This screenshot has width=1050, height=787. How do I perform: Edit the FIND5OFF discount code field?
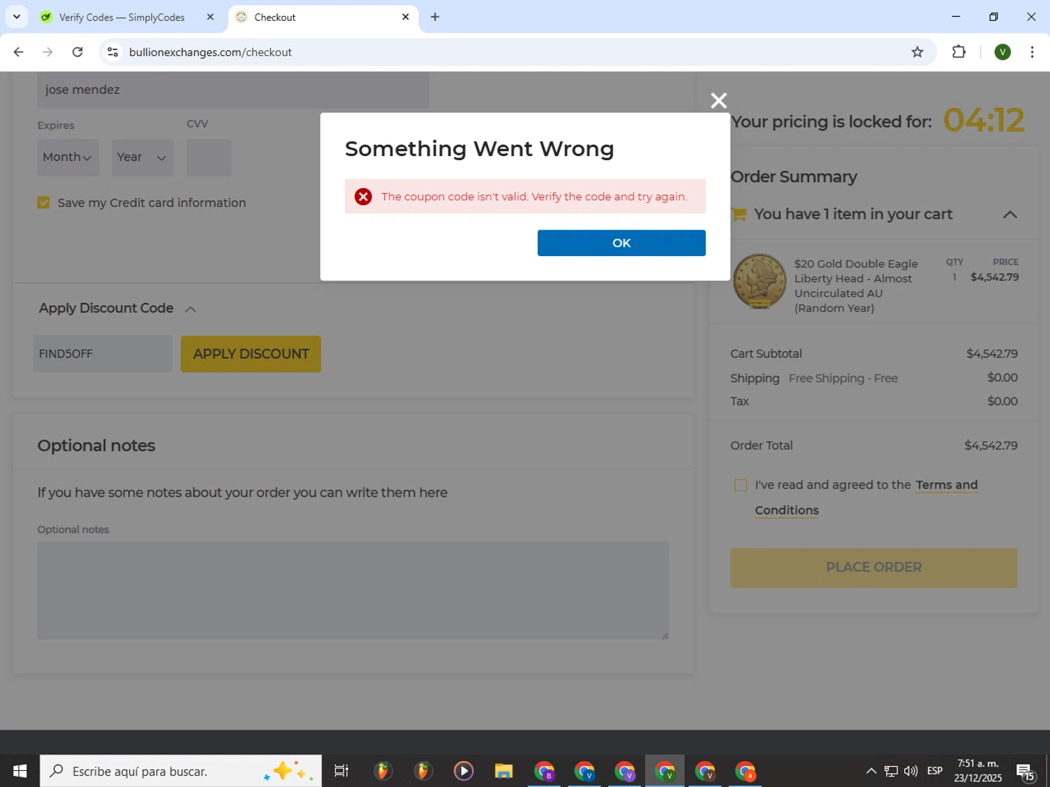[103, 354]
